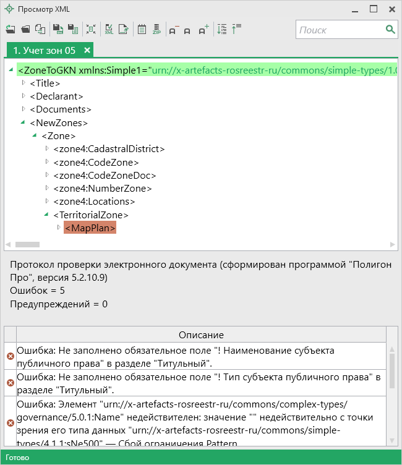The height and width of the screenshot is (465, 402).
Task: Click the ZIP archive icon
Action: coord(156,29)
